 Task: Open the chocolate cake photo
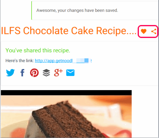pos(66,116)
